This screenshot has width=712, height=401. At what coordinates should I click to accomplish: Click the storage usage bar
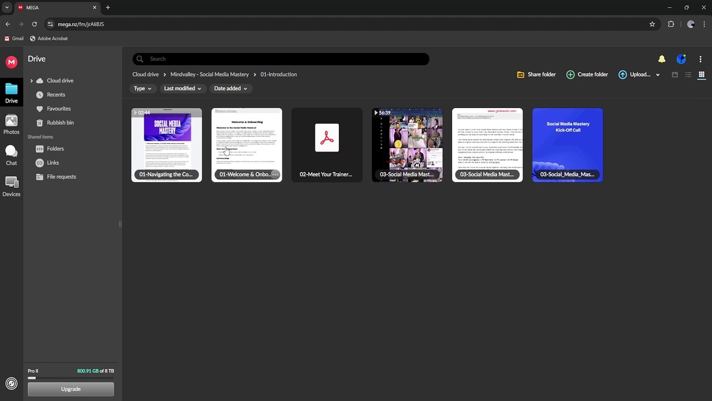(x=71, y=378)
